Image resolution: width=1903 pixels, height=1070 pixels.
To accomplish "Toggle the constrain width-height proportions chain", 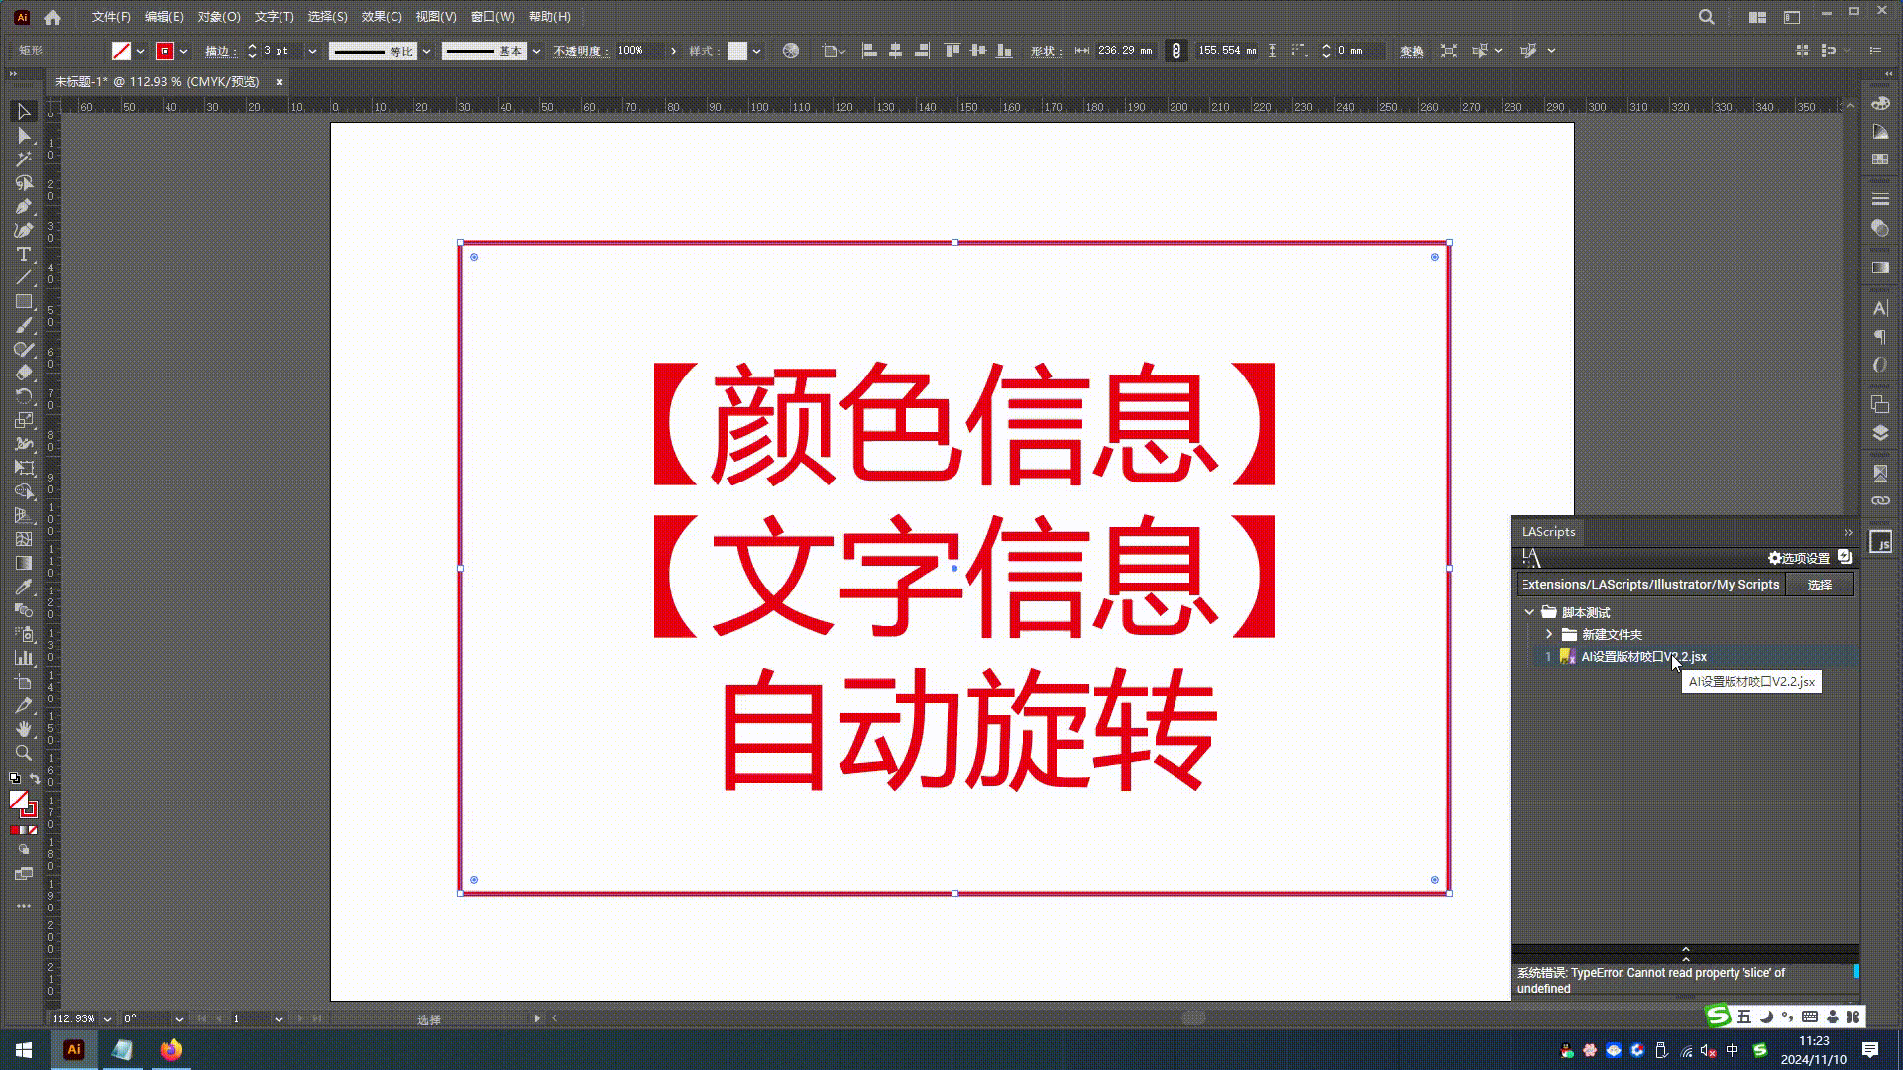I will pyautogui.click(x=1175, y=51).
